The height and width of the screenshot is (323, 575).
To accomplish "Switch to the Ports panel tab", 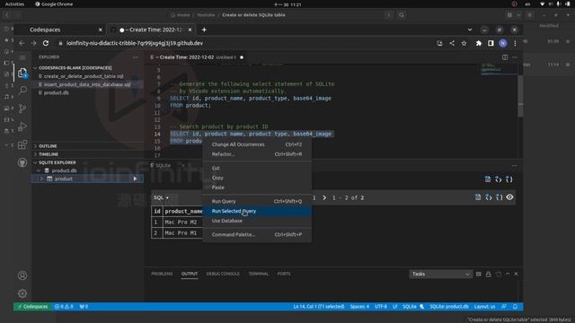I will (x=284, y=274).
